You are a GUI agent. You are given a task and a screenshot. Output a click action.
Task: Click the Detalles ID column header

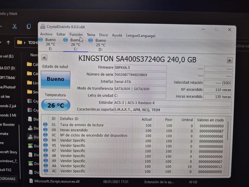[x=69, y=119]
